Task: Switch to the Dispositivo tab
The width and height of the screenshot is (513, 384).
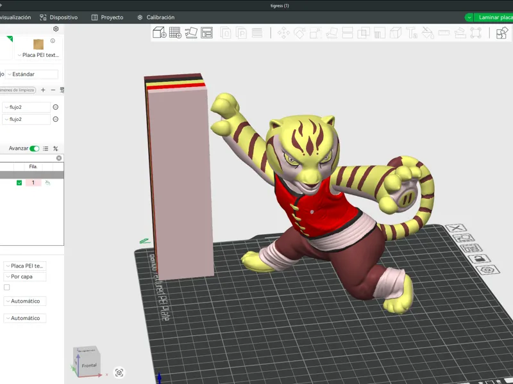Action: (x=59, y=17)
